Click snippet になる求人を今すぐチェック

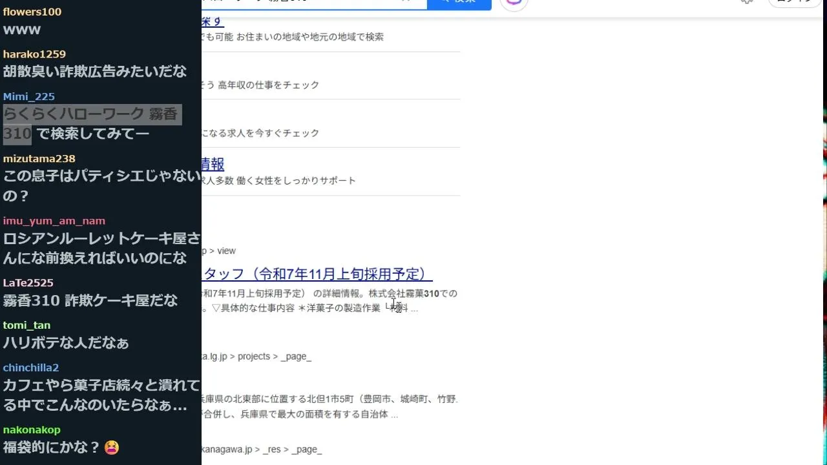261,132
